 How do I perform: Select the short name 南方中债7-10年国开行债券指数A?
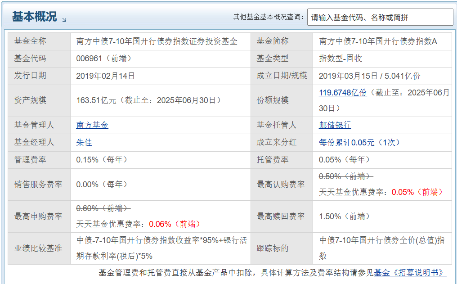coord(378,41)
